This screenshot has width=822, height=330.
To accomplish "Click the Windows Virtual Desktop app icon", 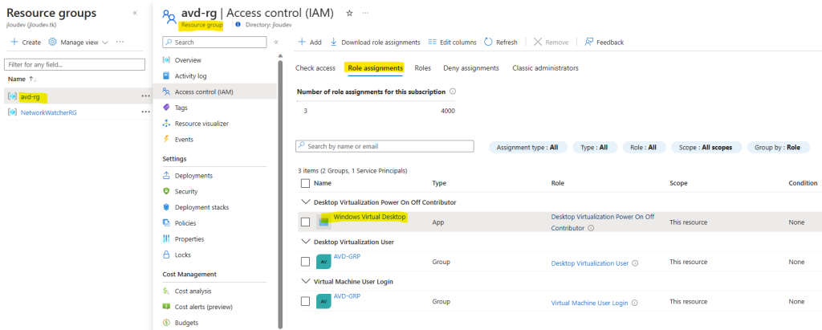I will (324, 222).
